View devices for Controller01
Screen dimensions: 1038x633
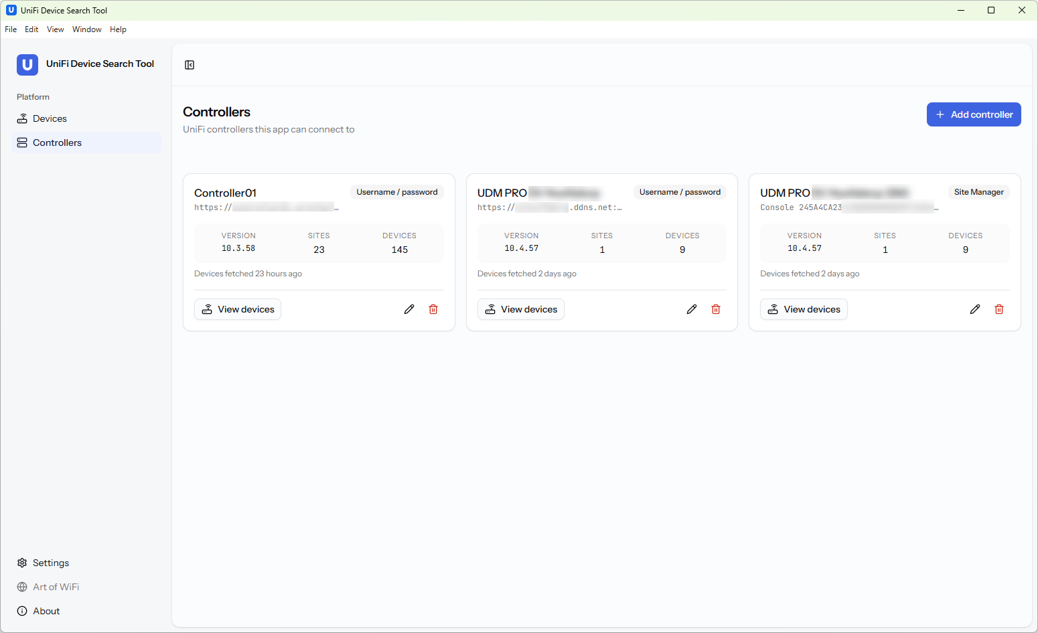[238, 309]
